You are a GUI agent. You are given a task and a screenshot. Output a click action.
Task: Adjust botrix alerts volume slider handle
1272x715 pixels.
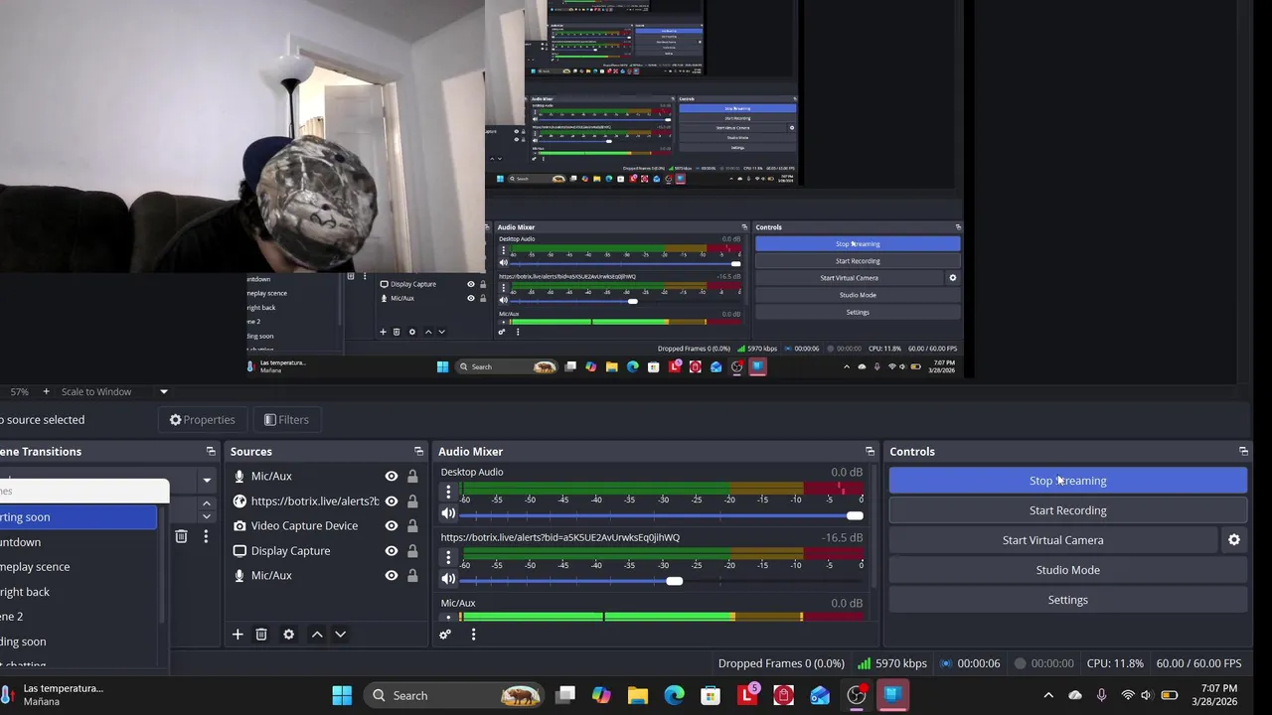coord(675,581)
